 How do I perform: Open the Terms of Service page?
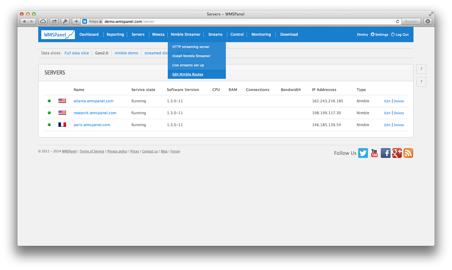(x=92, y=151)
